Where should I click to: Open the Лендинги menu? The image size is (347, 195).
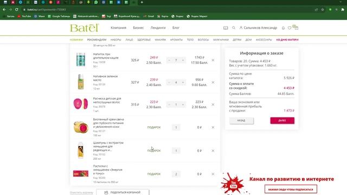158,28
